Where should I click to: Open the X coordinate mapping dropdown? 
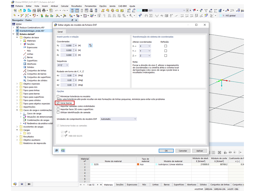coord(145,46)
